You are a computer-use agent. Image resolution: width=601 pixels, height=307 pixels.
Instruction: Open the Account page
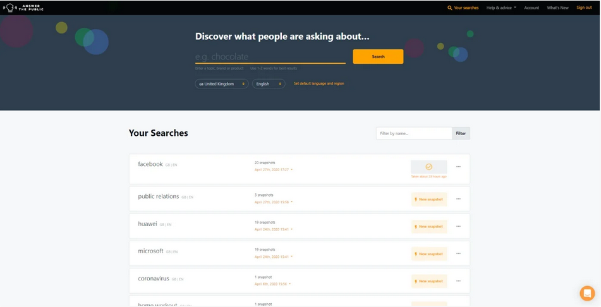tap(531, 8)
